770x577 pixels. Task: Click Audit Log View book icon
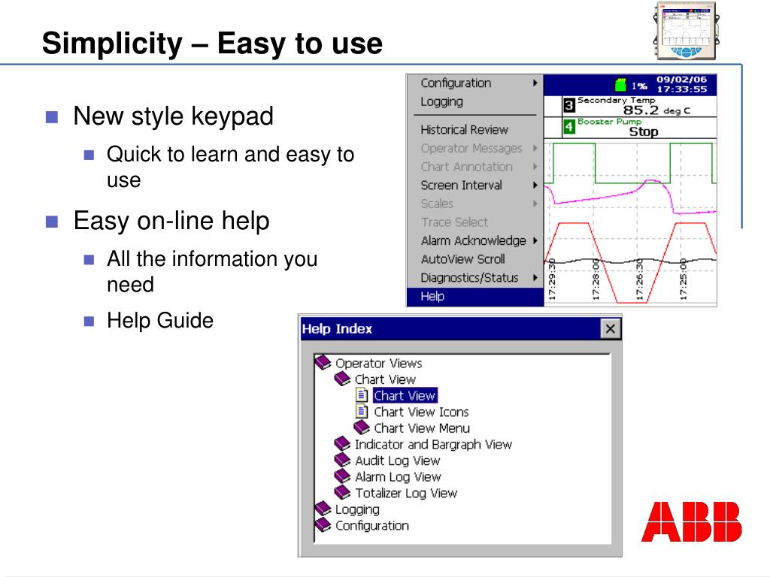pos(342,460)
